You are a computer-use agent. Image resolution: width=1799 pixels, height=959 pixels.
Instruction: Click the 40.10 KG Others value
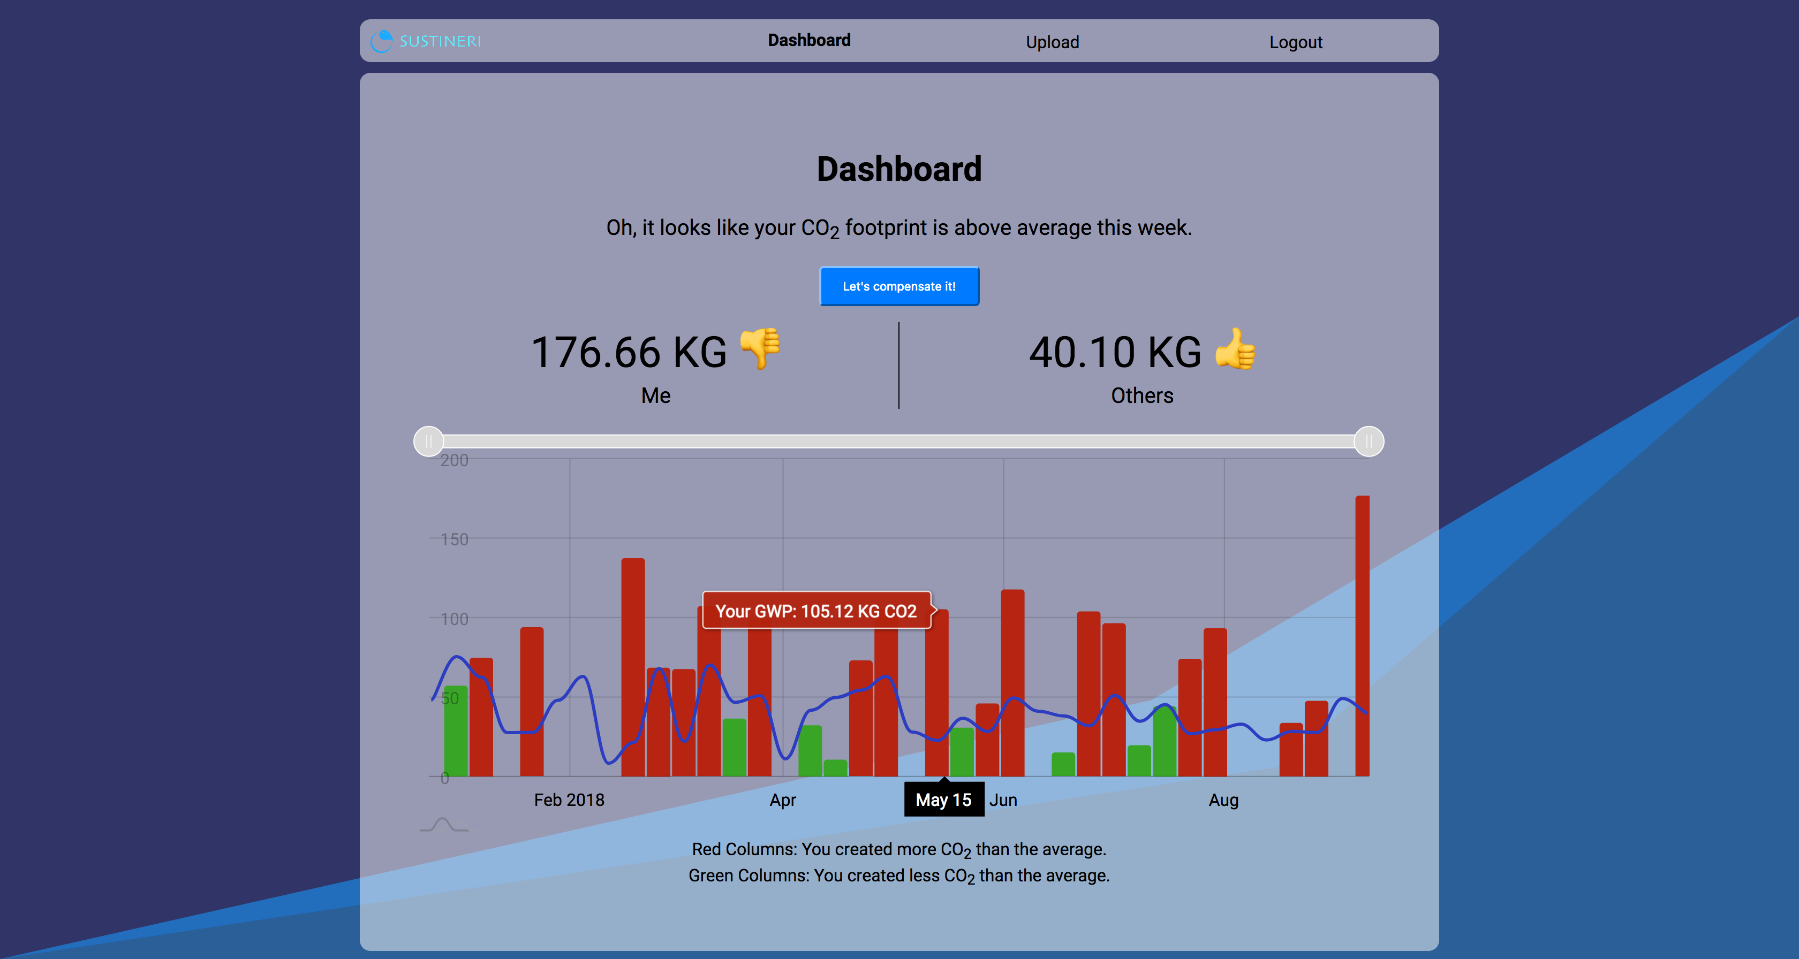tap(1115, 352)
